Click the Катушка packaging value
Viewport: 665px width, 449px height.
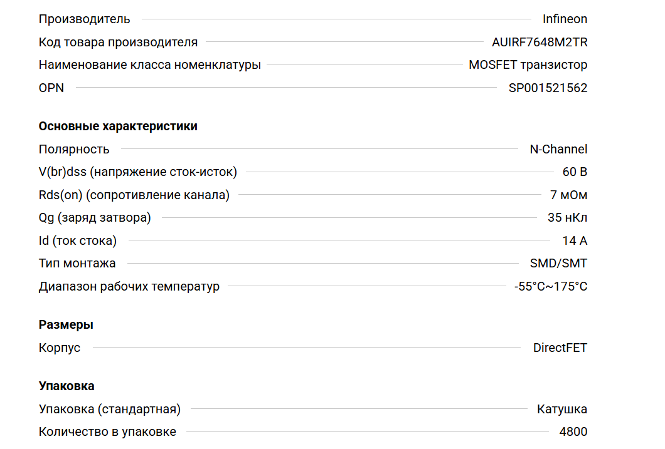click(x=562, y=409)
